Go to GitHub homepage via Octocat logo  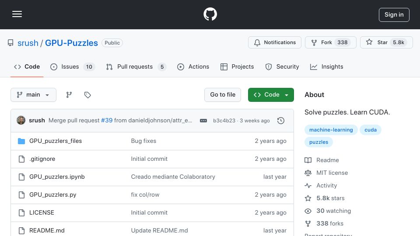pos(210,14)
